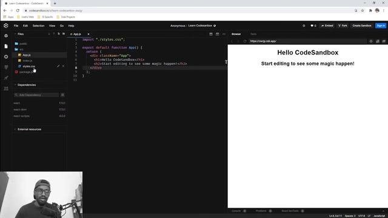
Task: Open the Explorer file icon in sidebar
Action: pyautogui.click(x=6, y=46)
